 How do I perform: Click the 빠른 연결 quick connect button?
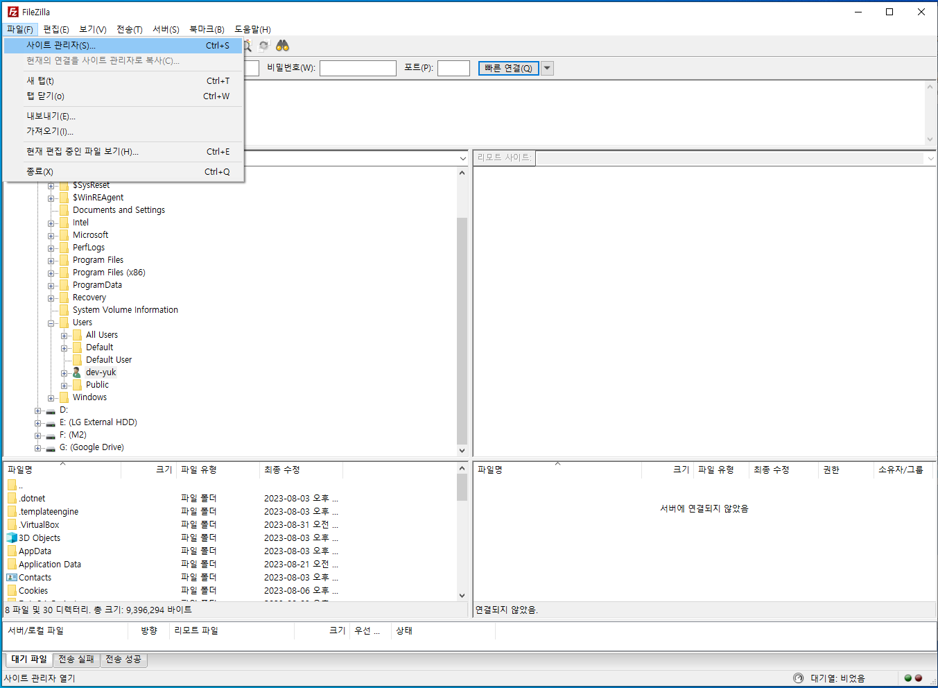(x=508, y=68)
